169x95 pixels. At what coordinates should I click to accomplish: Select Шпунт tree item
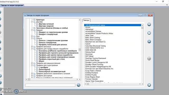click(x=41, y=61)
